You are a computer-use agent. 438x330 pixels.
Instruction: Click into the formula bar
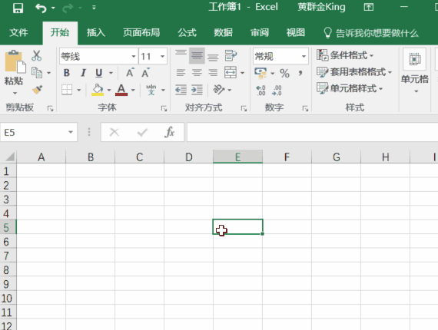click(x=312, y=132)
